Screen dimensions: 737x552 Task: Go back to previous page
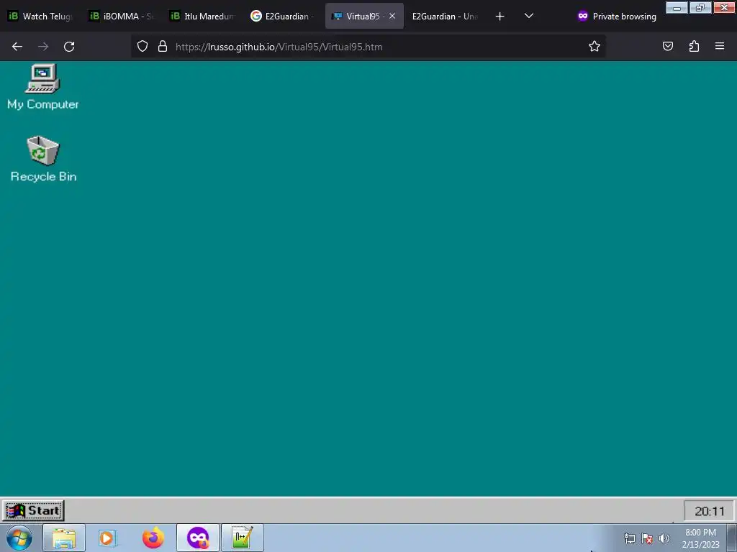coord(17,47)
